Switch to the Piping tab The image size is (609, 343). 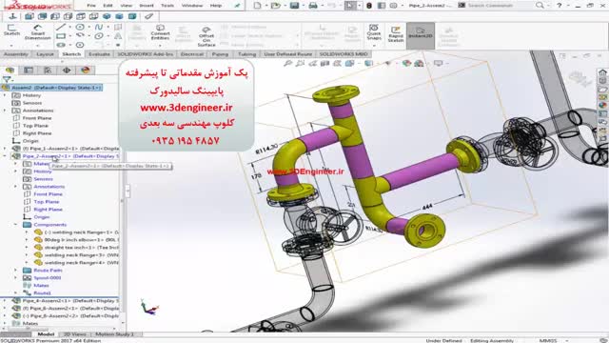coord(220,54)
